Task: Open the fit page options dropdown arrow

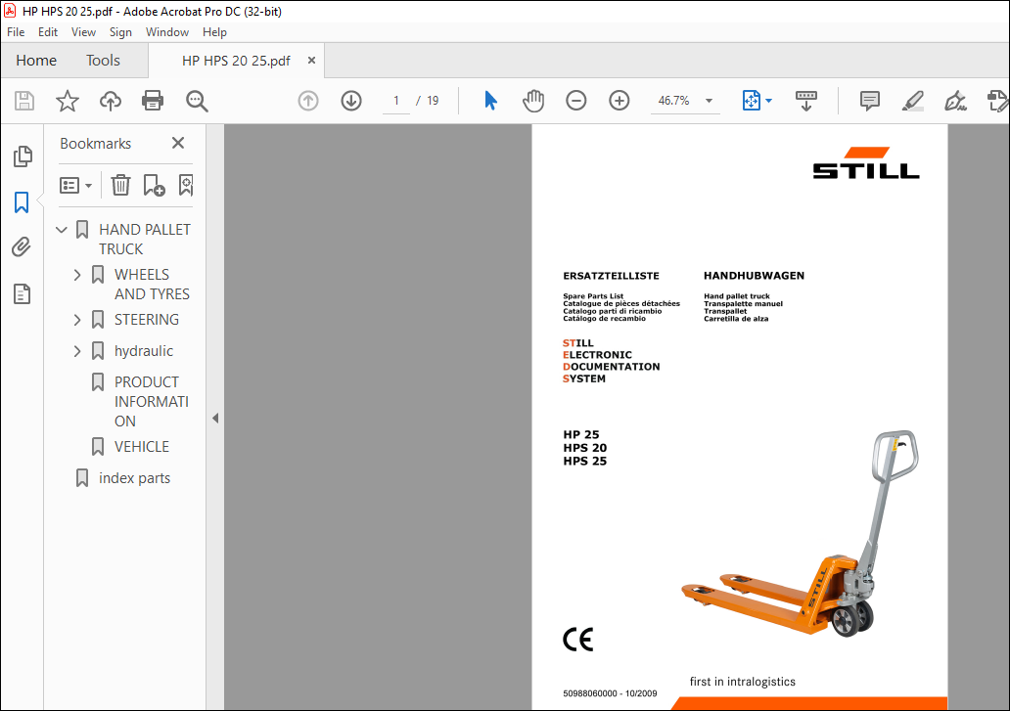Action: point(768,101)
